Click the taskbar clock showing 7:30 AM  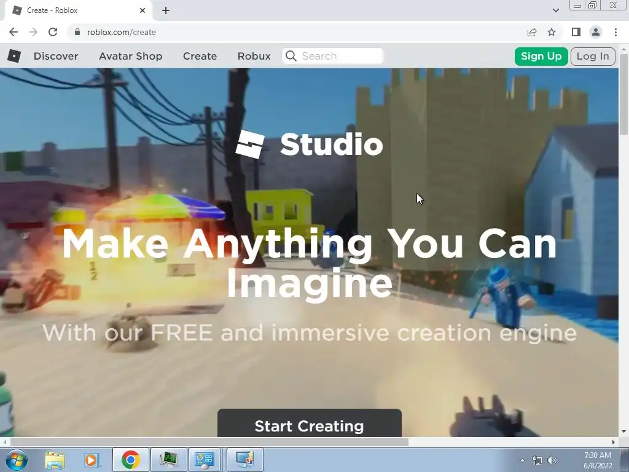click(x=598, y=460)
